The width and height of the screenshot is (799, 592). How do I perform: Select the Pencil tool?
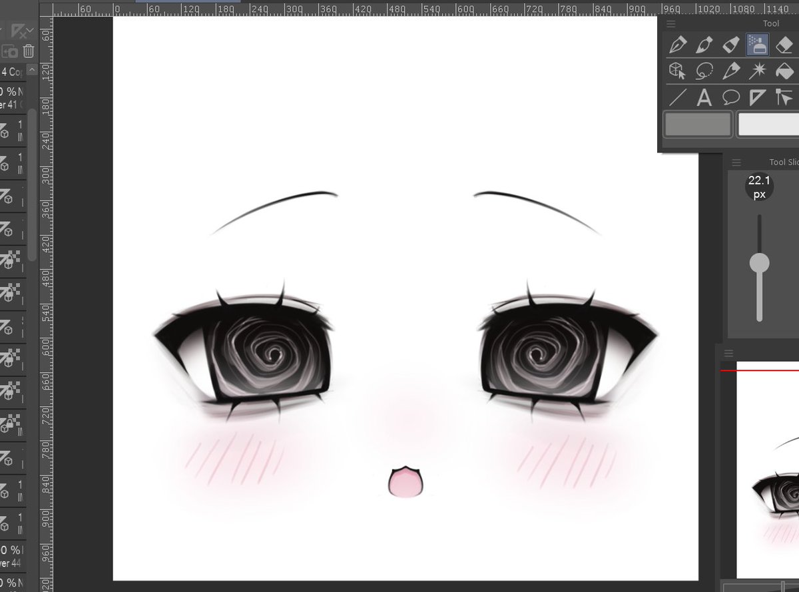pyautogui.click(x=704, y=45)
